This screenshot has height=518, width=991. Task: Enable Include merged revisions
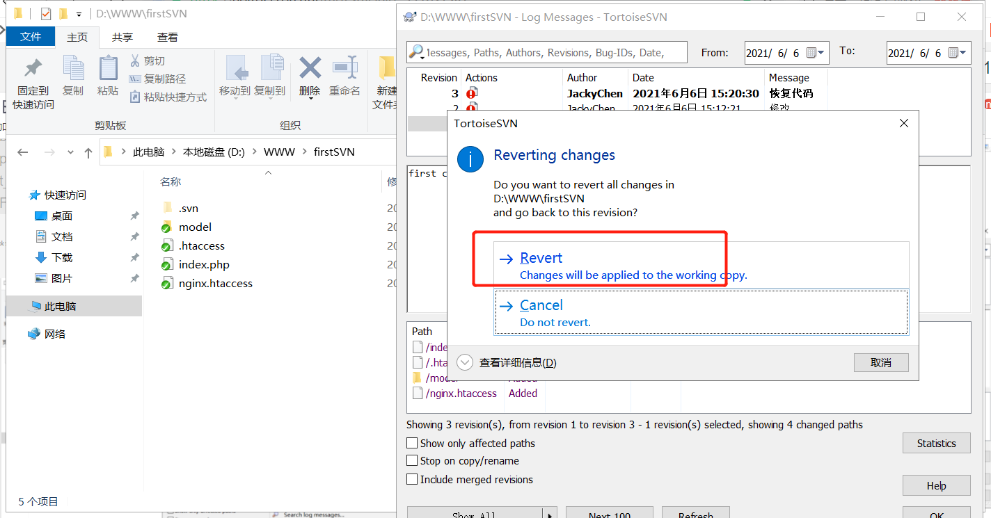point(412,480)
